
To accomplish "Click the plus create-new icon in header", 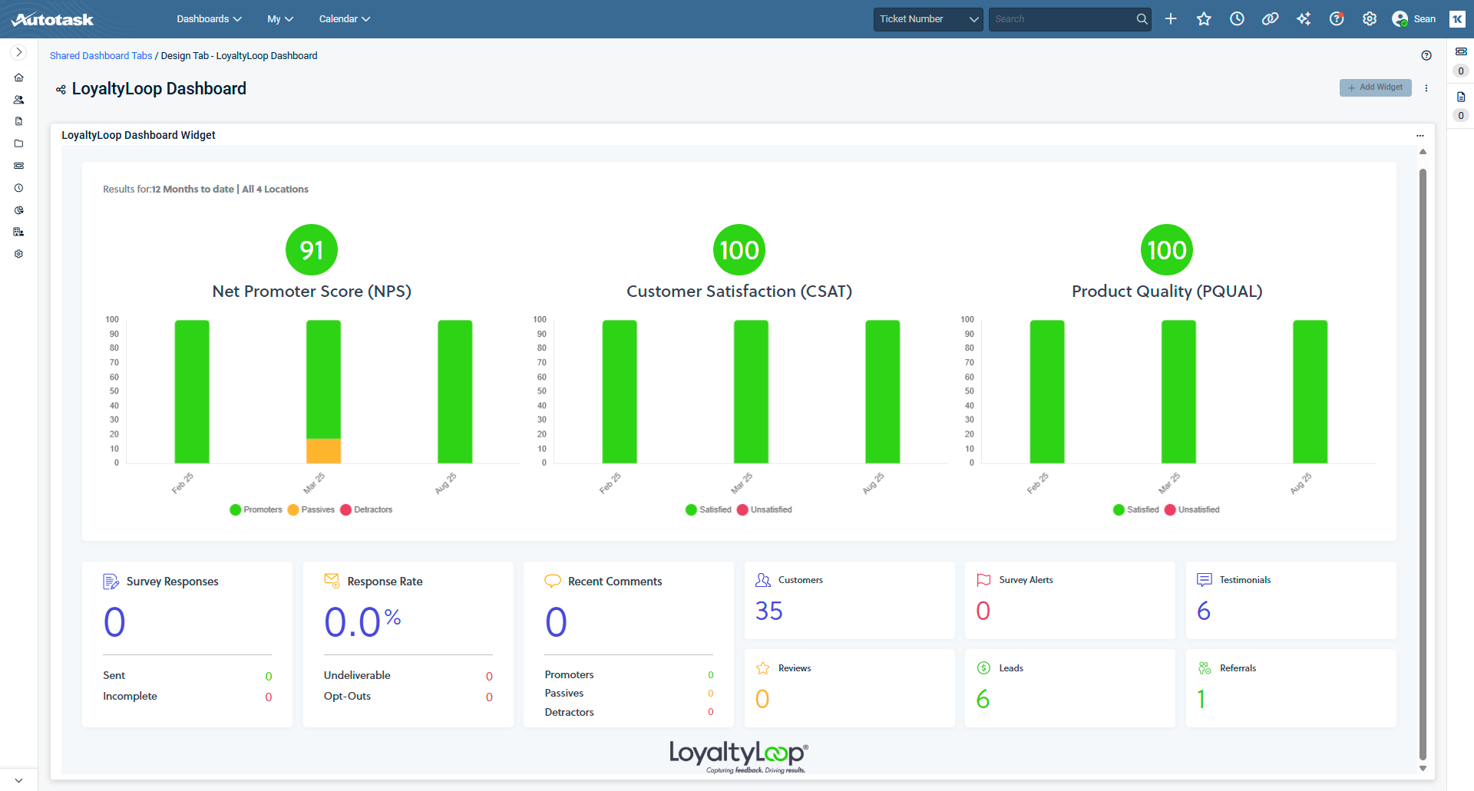I will [x=1171, y=19].
